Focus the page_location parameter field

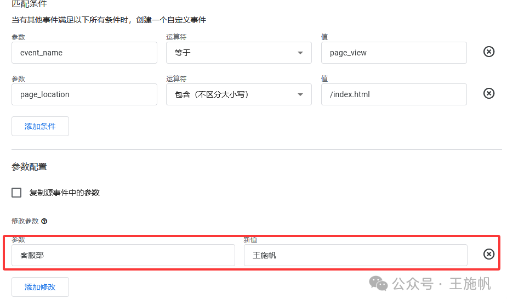[x=84, y=94]
